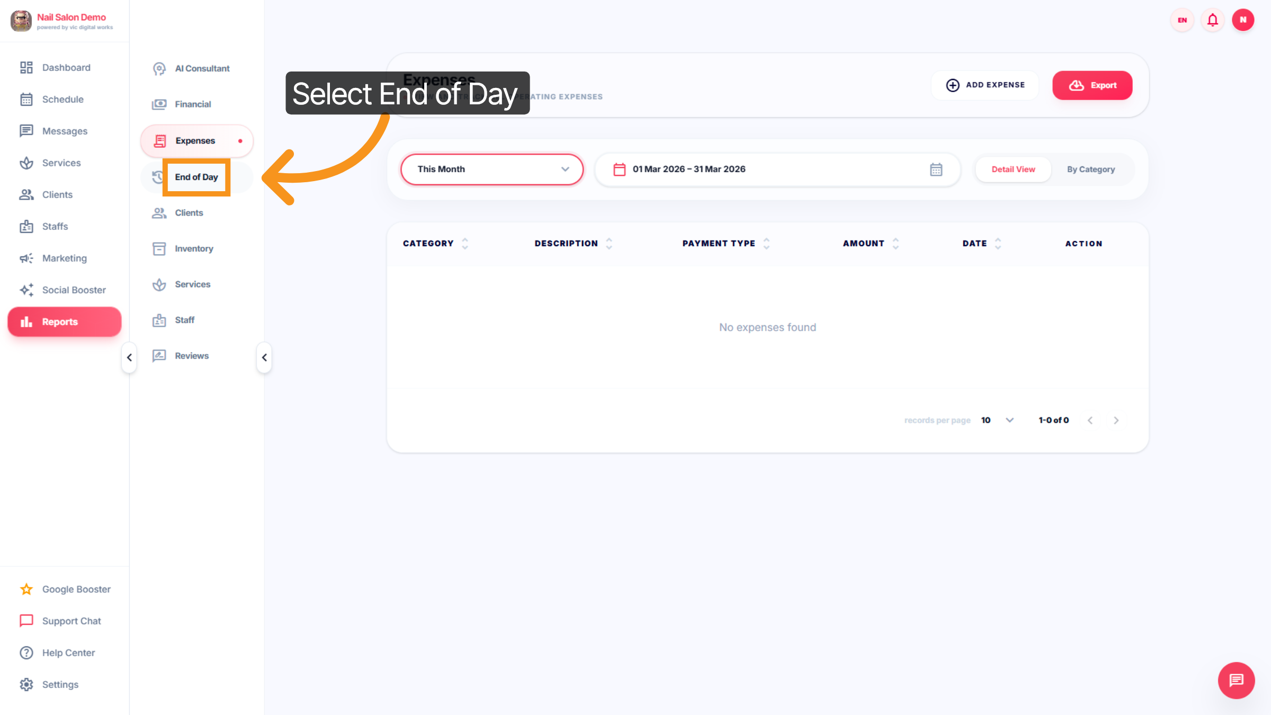Viewport: 1271px width, 715px height.
Task: Expand the This Month period dropdown
Action: click(x=491, y=169)
